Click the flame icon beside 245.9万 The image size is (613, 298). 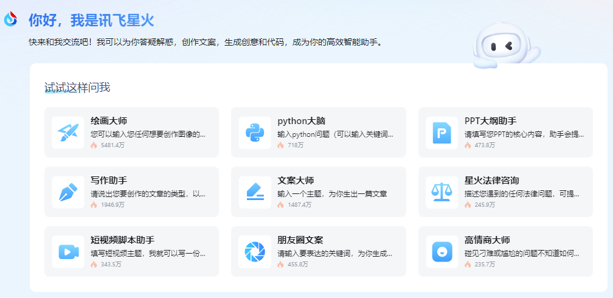[468, 204]
